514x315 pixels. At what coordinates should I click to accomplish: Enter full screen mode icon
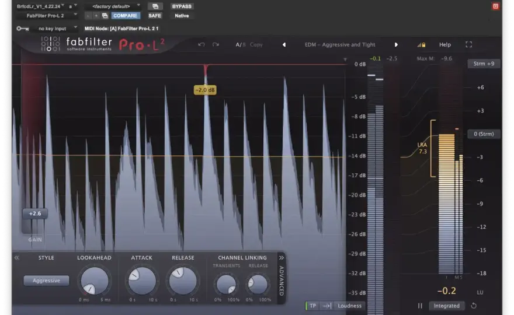469,44
